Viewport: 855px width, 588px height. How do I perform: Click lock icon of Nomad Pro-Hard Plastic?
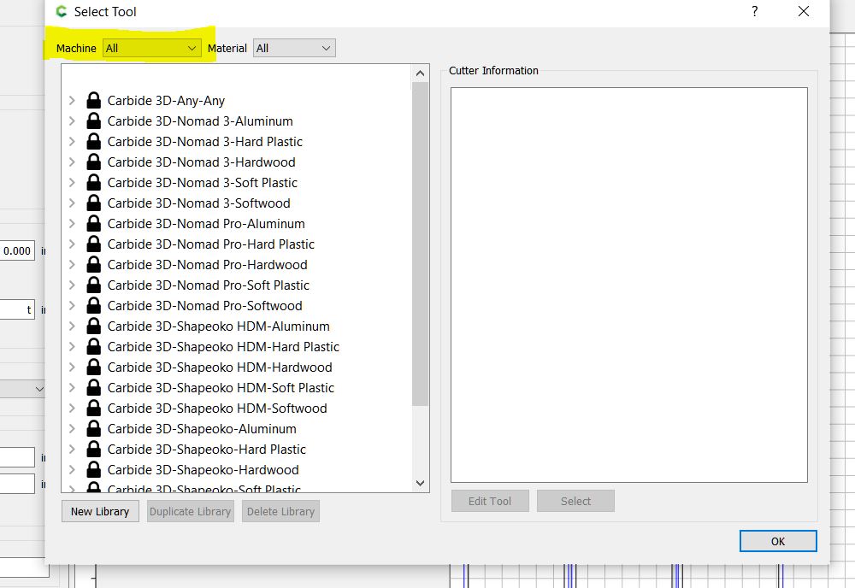click(x=94, y=244)
